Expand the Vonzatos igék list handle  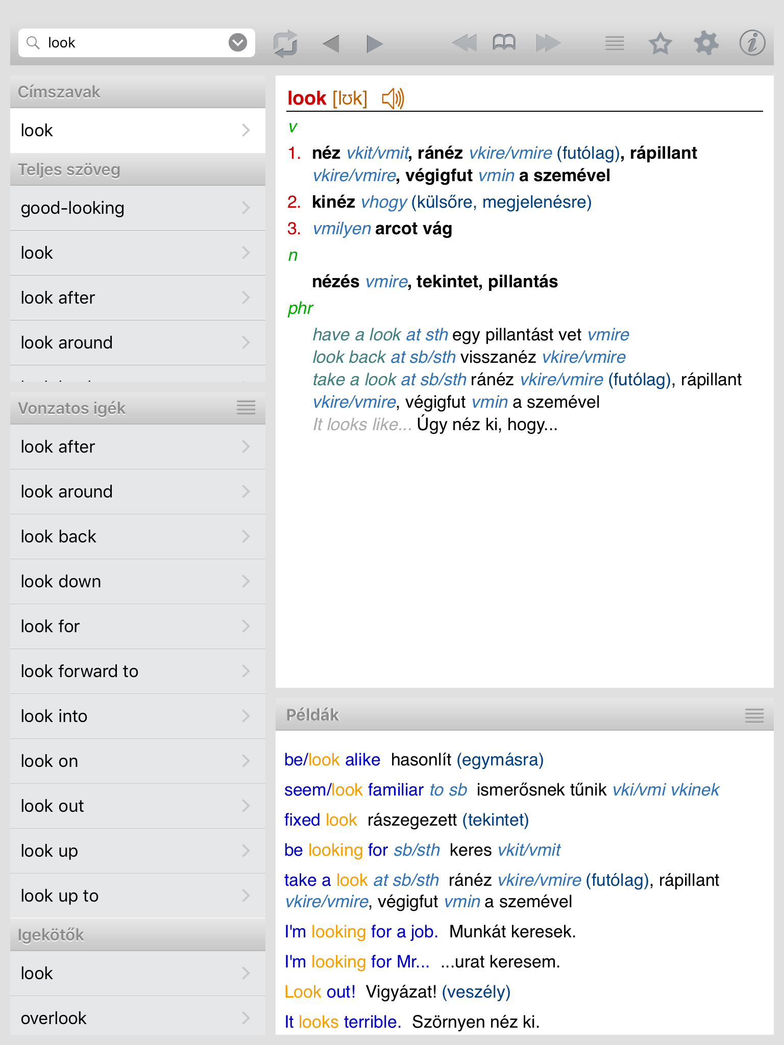click(x=246, y=407)
